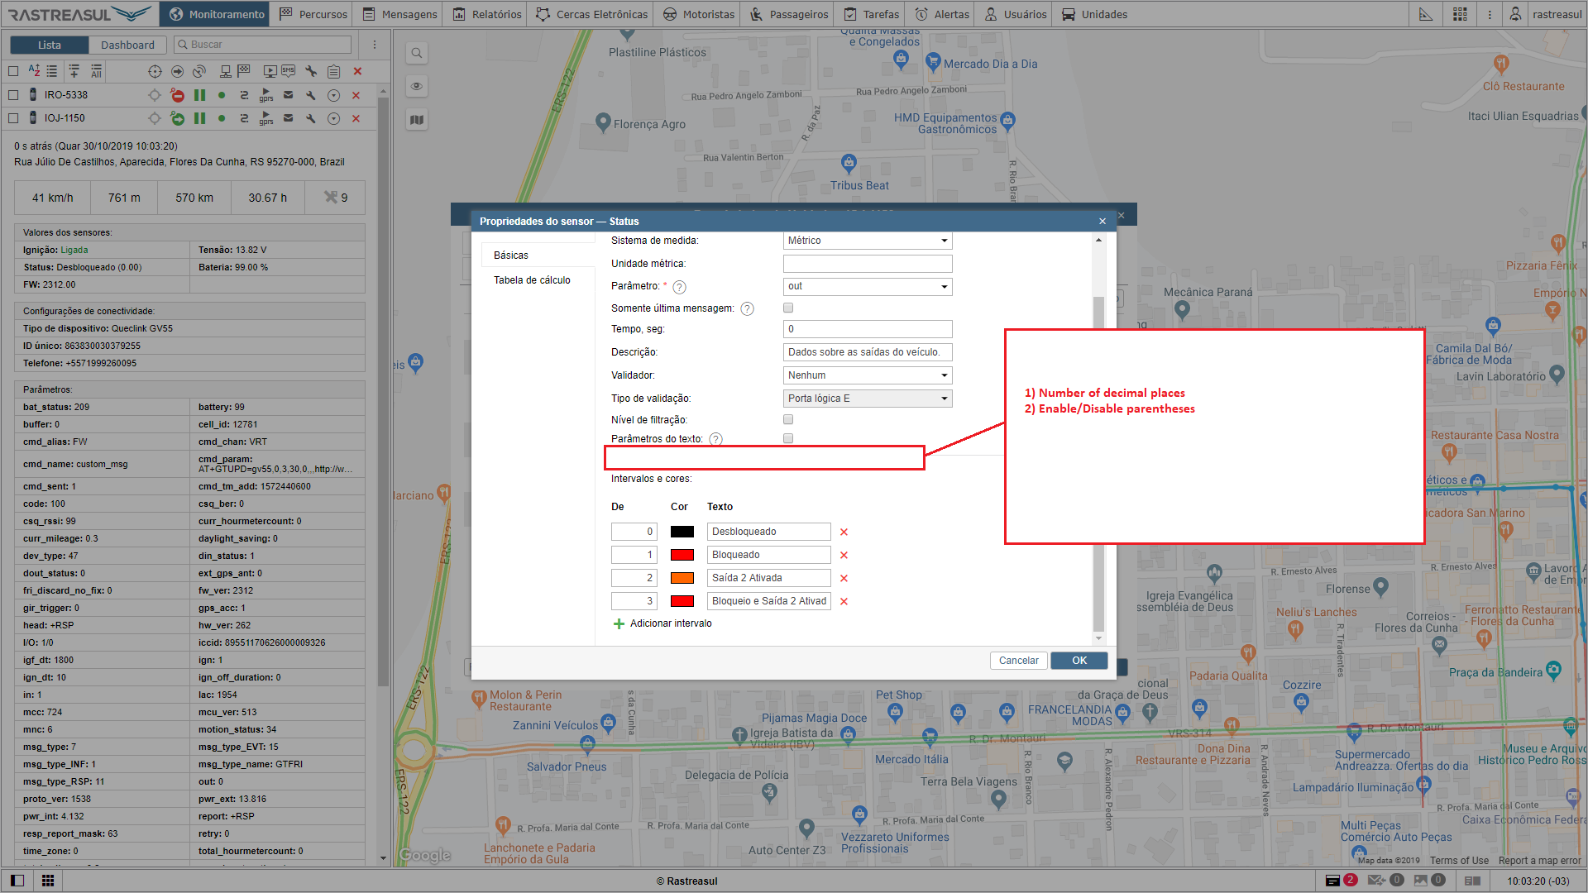Switch to the Tabela de cálculo tab

click(x=532, y=280)
